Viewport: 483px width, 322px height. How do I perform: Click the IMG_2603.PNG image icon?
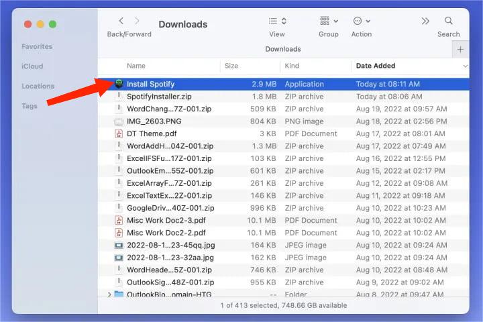click(x=119, y=121)
